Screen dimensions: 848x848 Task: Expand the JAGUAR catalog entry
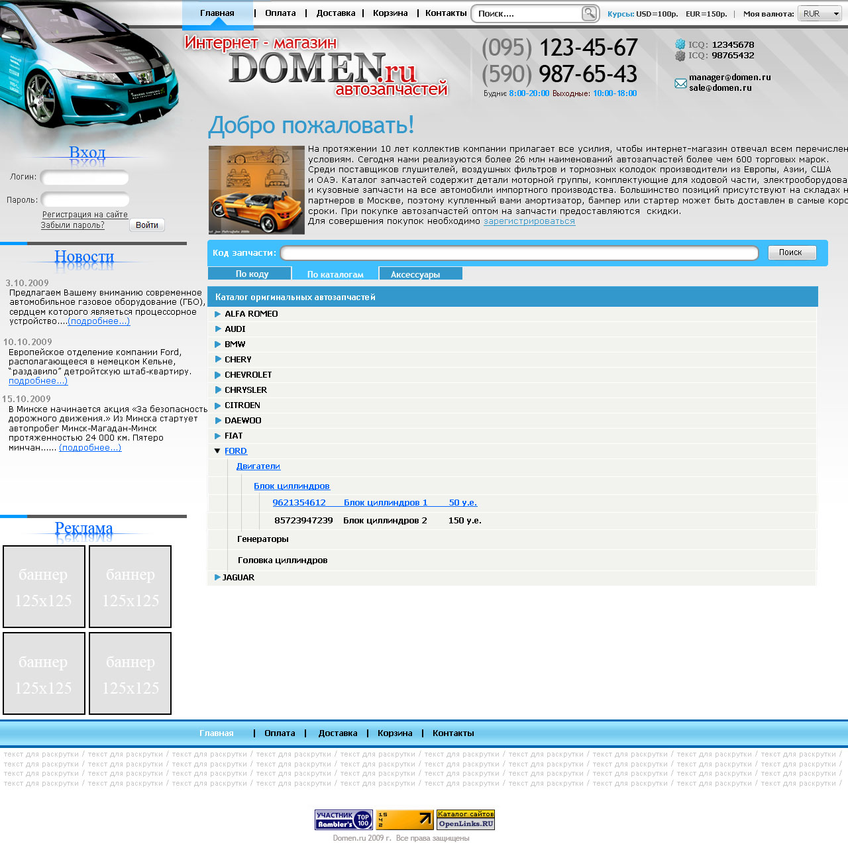click(217, 578)
